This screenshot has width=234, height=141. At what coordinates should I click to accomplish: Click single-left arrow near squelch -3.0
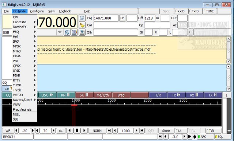click(x=166, y=137)
